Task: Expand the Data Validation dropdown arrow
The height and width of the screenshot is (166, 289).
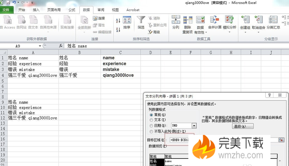Action: (206, 33)
